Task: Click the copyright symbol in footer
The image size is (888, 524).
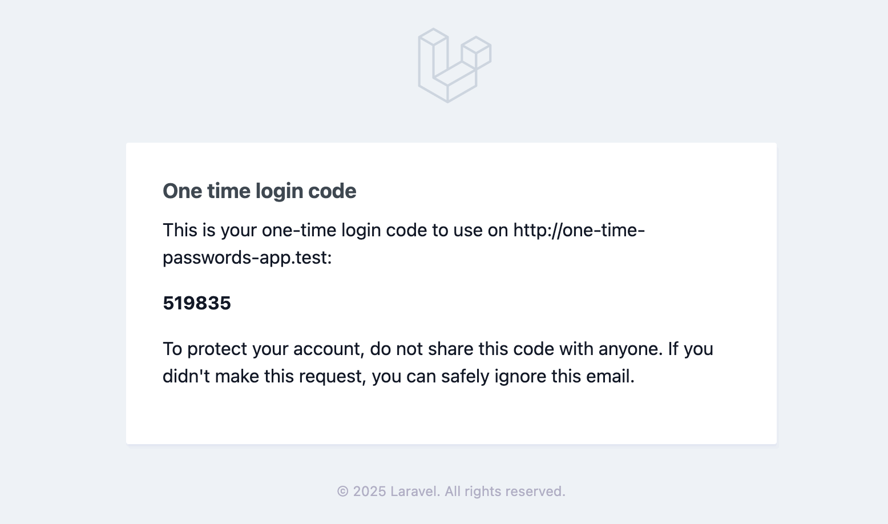Action: [342, 491]
